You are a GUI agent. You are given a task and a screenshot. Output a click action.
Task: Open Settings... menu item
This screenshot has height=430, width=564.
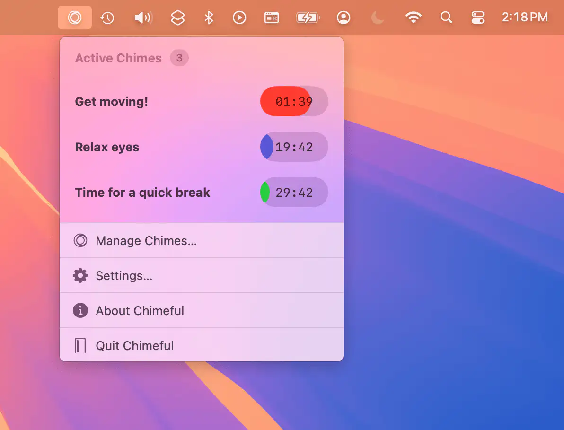(202, 276)
